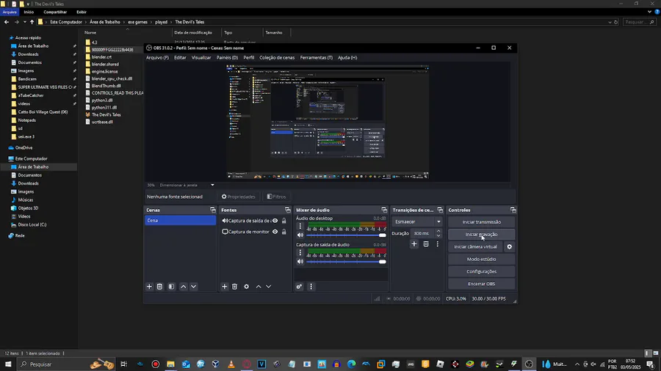Undock the Fontes panel
661x371 pixels.
(x=287, y=210)
